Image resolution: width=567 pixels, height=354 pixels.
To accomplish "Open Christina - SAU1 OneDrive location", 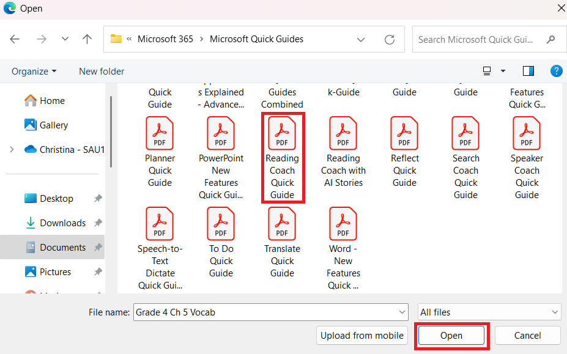I will tap(64, 149).
